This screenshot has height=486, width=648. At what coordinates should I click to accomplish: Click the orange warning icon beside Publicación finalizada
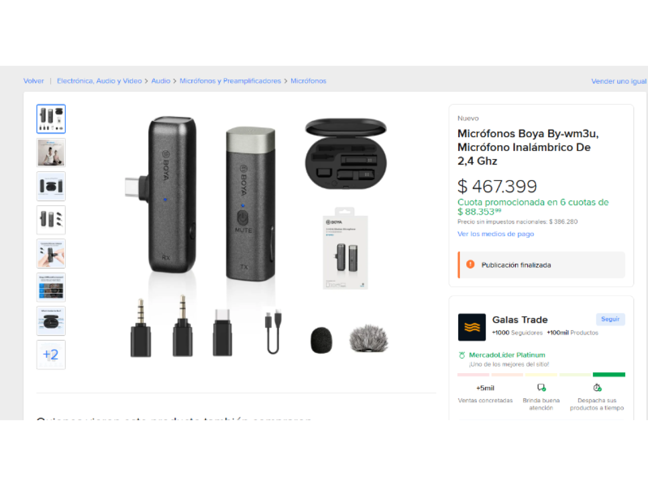click(x=470, y=264)
